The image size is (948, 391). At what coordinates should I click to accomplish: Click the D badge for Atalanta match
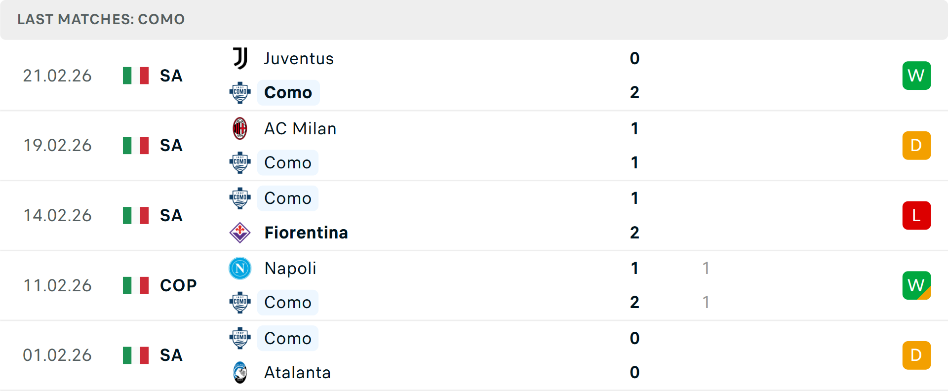click(916, 355)
